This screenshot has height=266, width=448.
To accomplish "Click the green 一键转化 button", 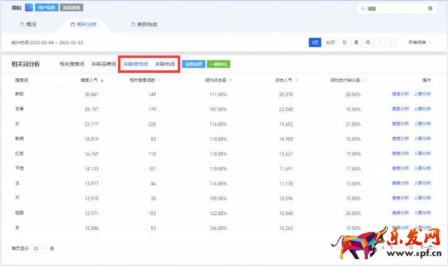I will pyautogui.click(x=220, y=64).
